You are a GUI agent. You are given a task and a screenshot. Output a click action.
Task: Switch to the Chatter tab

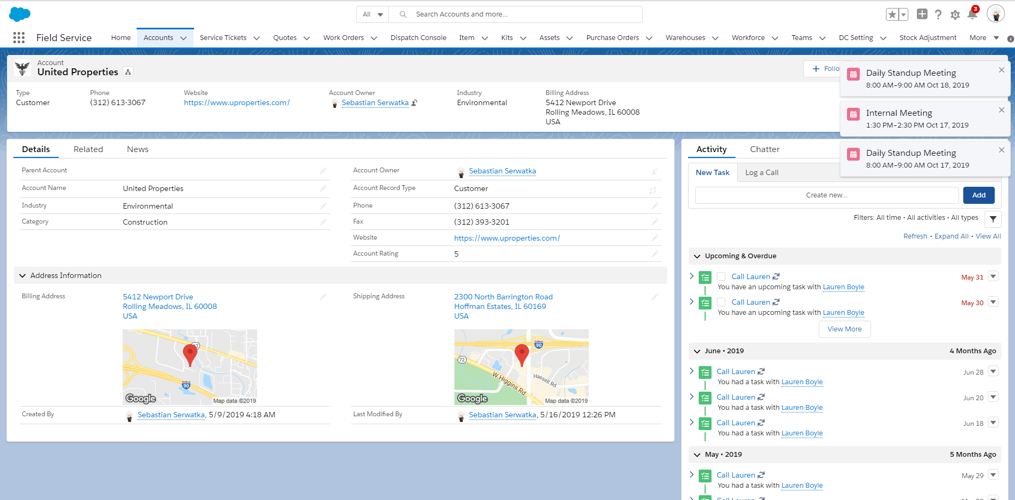click(765, 149)
